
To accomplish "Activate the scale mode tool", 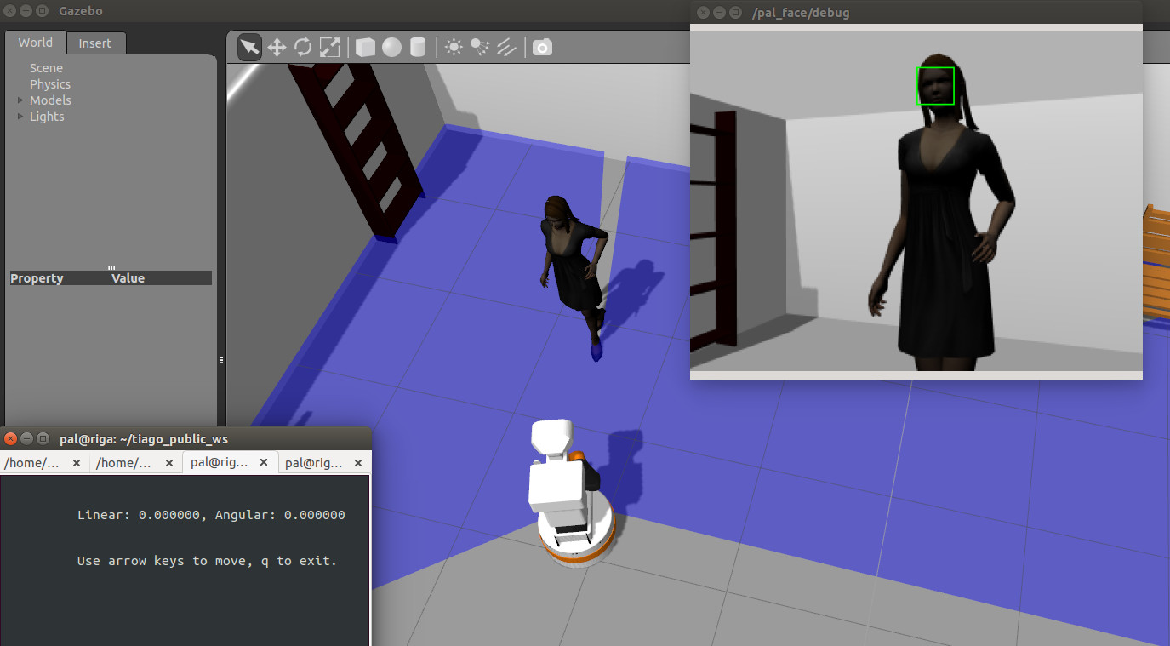I will [329, 48].
